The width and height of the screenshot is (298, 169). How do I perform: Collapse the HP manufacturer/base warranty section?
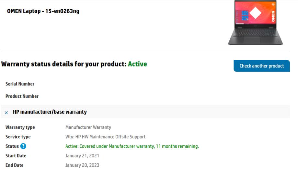click(x=6, y=113)
